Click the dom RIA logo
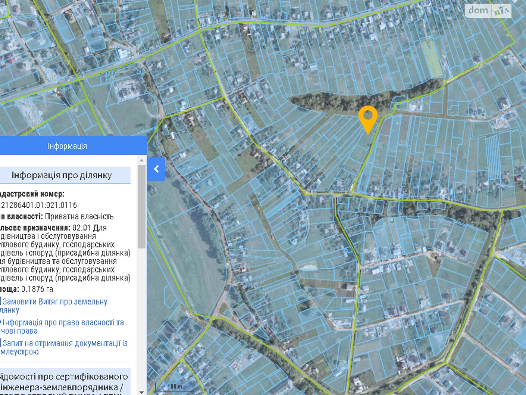Screen dimensions: 526x395 488,11
